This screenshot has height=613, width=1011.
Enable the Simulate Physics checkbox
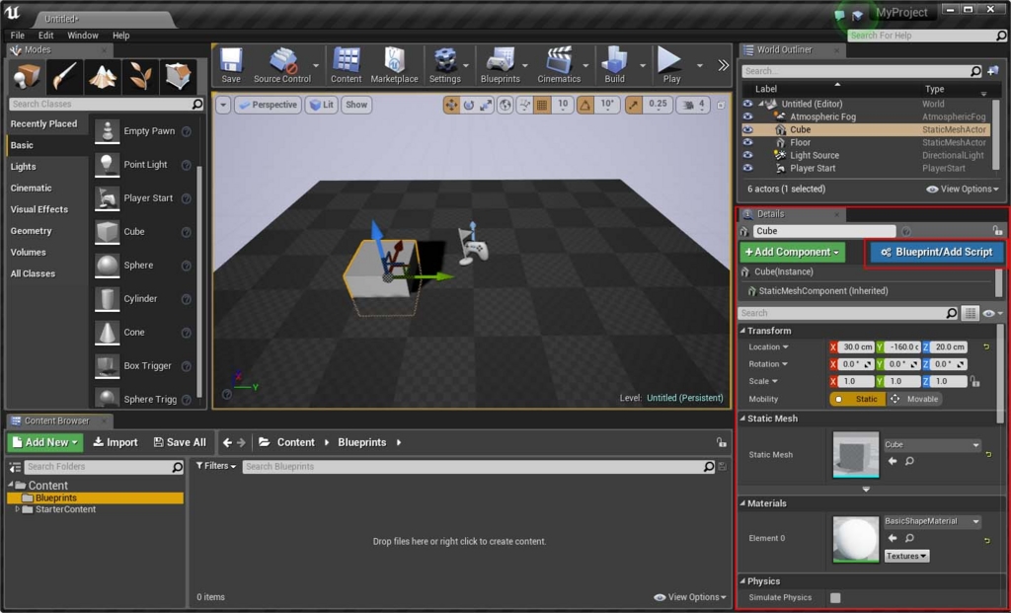(x=835, y=597)
